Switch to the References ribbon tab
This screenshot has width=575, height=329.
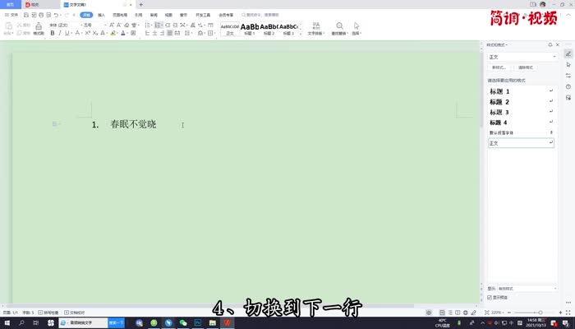138,15
